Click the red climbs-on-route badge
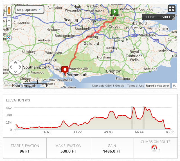Image resolution: width=180 pixels, height=161 pixels. click(154, 148)
